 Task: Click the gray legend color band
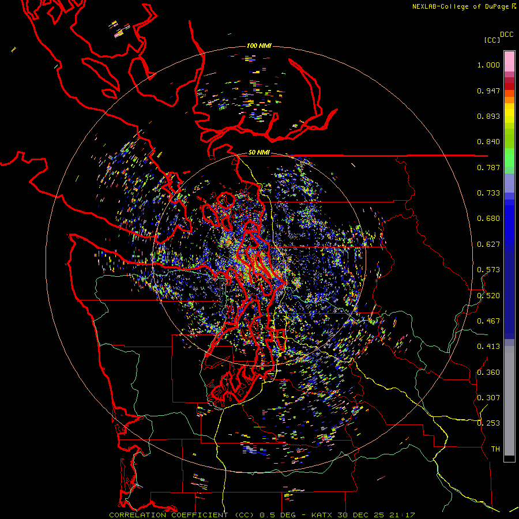(x=509, y=401)
